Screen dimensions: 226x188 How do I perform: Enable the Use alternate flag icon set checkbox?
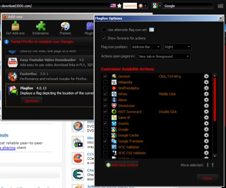tap(104, 30)
